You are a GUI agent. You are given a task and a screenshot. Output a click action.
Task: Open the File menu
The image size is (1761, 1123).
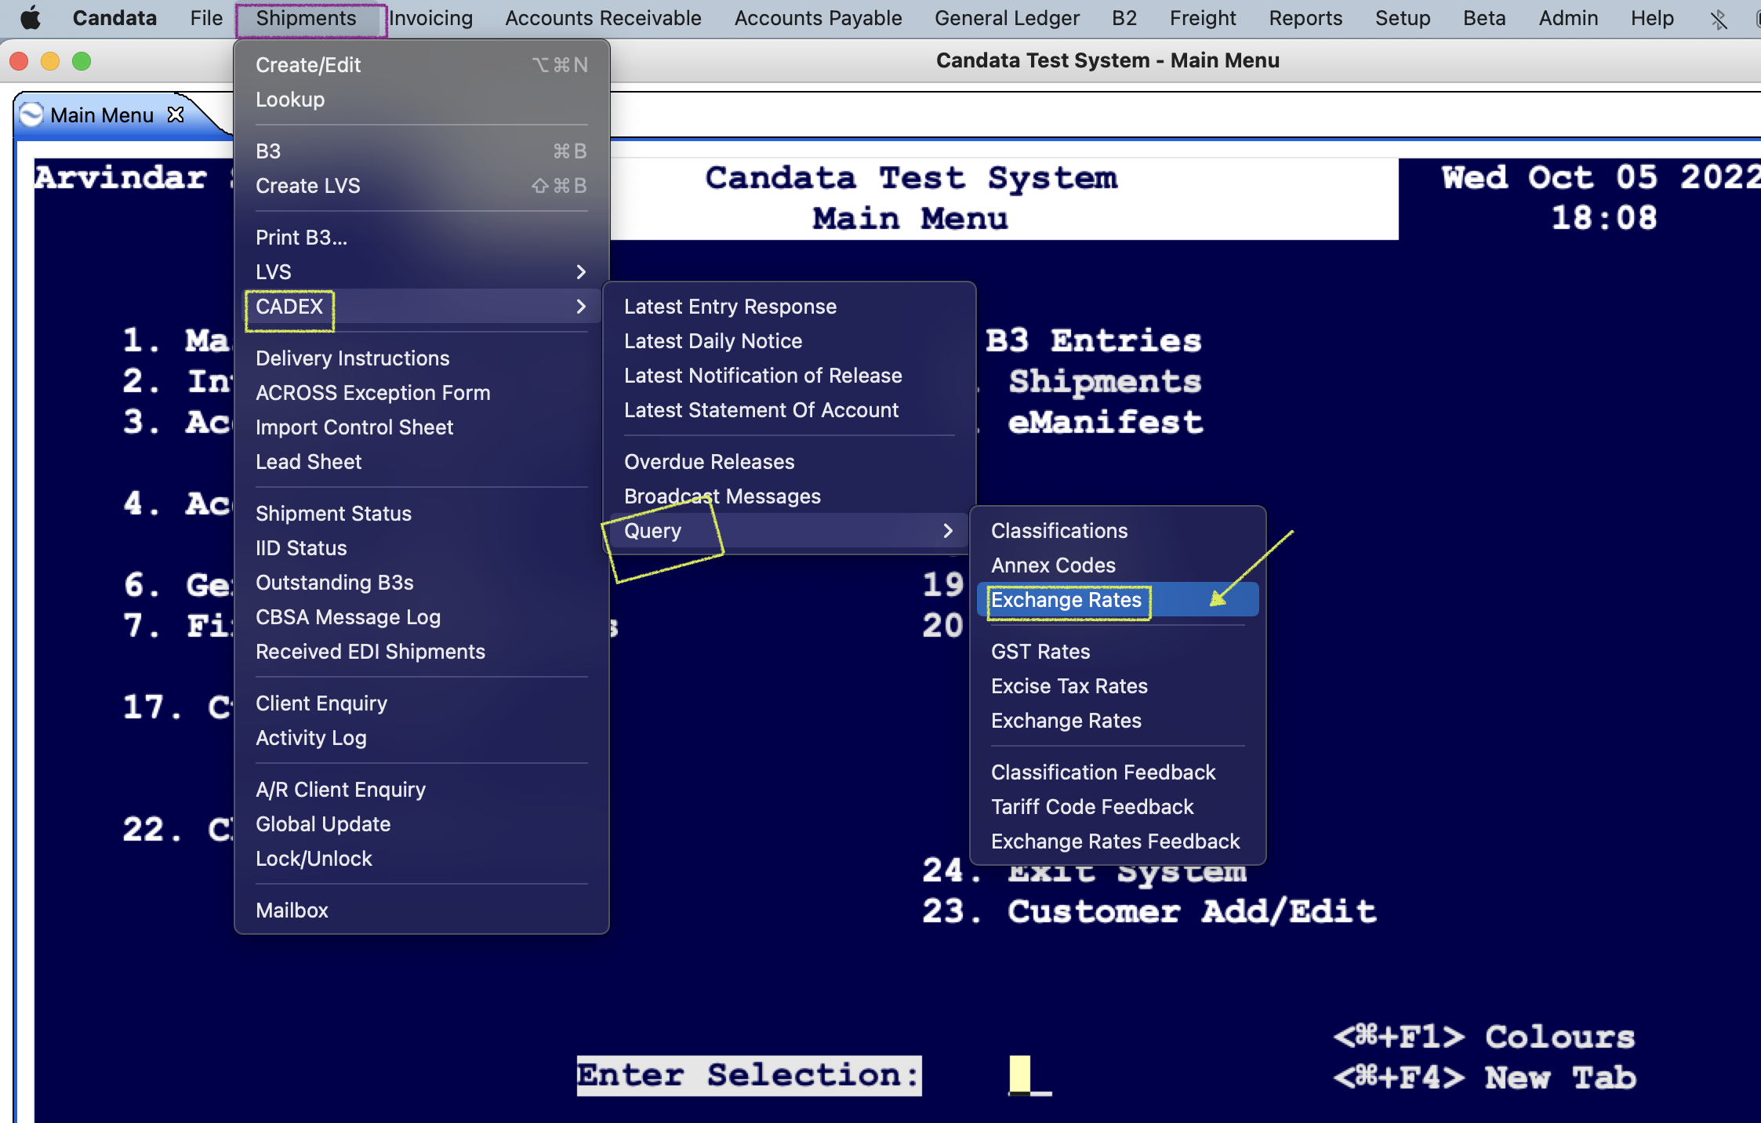click(x=206, y=18)
